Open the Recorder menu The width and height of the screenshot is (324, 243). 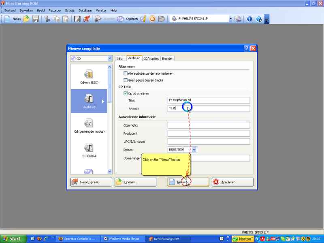click(x=55, y=11)
